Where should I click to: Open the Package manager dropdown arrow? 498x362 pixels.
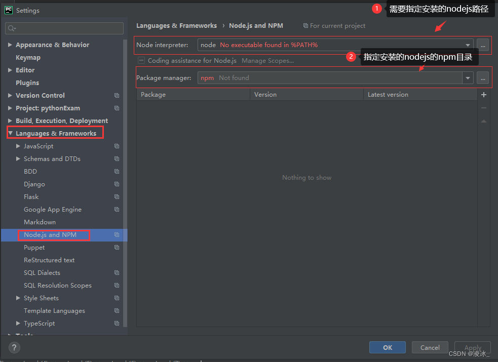(x=468, y=78)
